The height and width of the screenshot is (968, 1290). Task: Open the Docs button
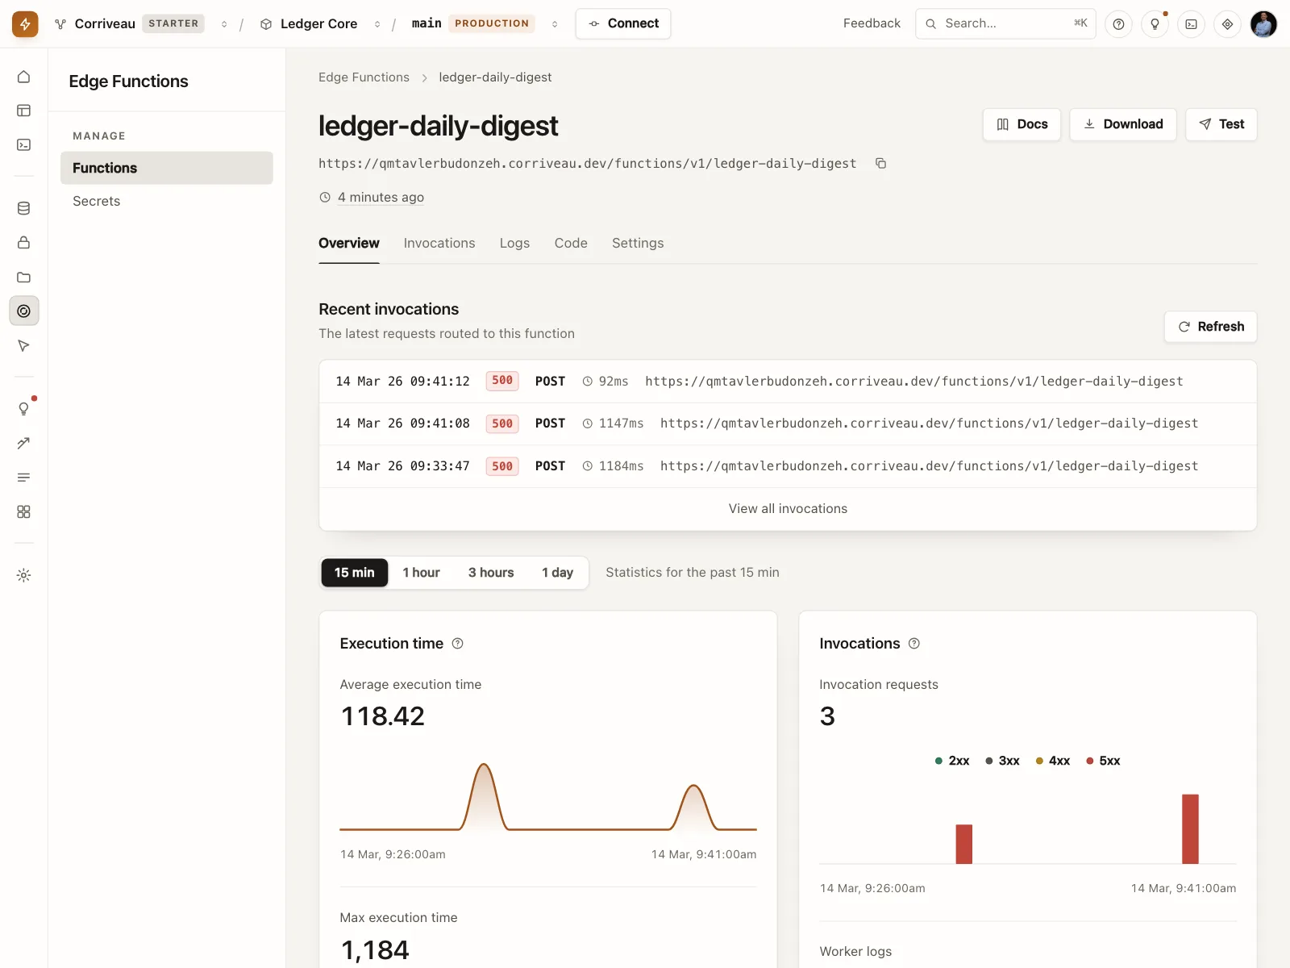(x=1022, y=124)
